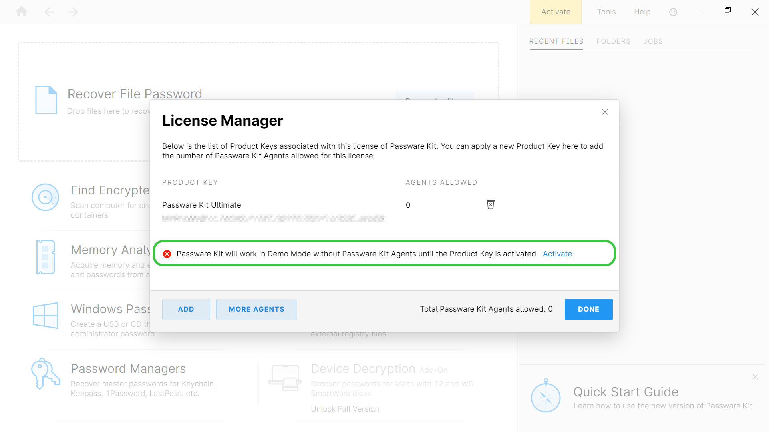Open the Jobs tab

[x=653, y=41]
